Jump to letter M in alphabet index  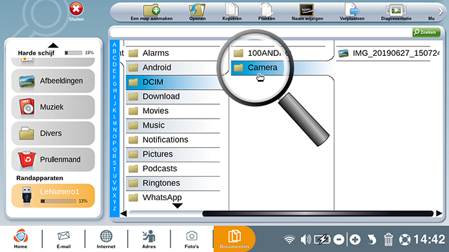point(115,124)
